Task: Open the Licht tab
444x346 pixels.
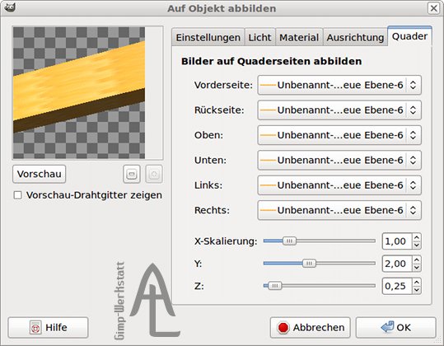Action: (259, 37)
